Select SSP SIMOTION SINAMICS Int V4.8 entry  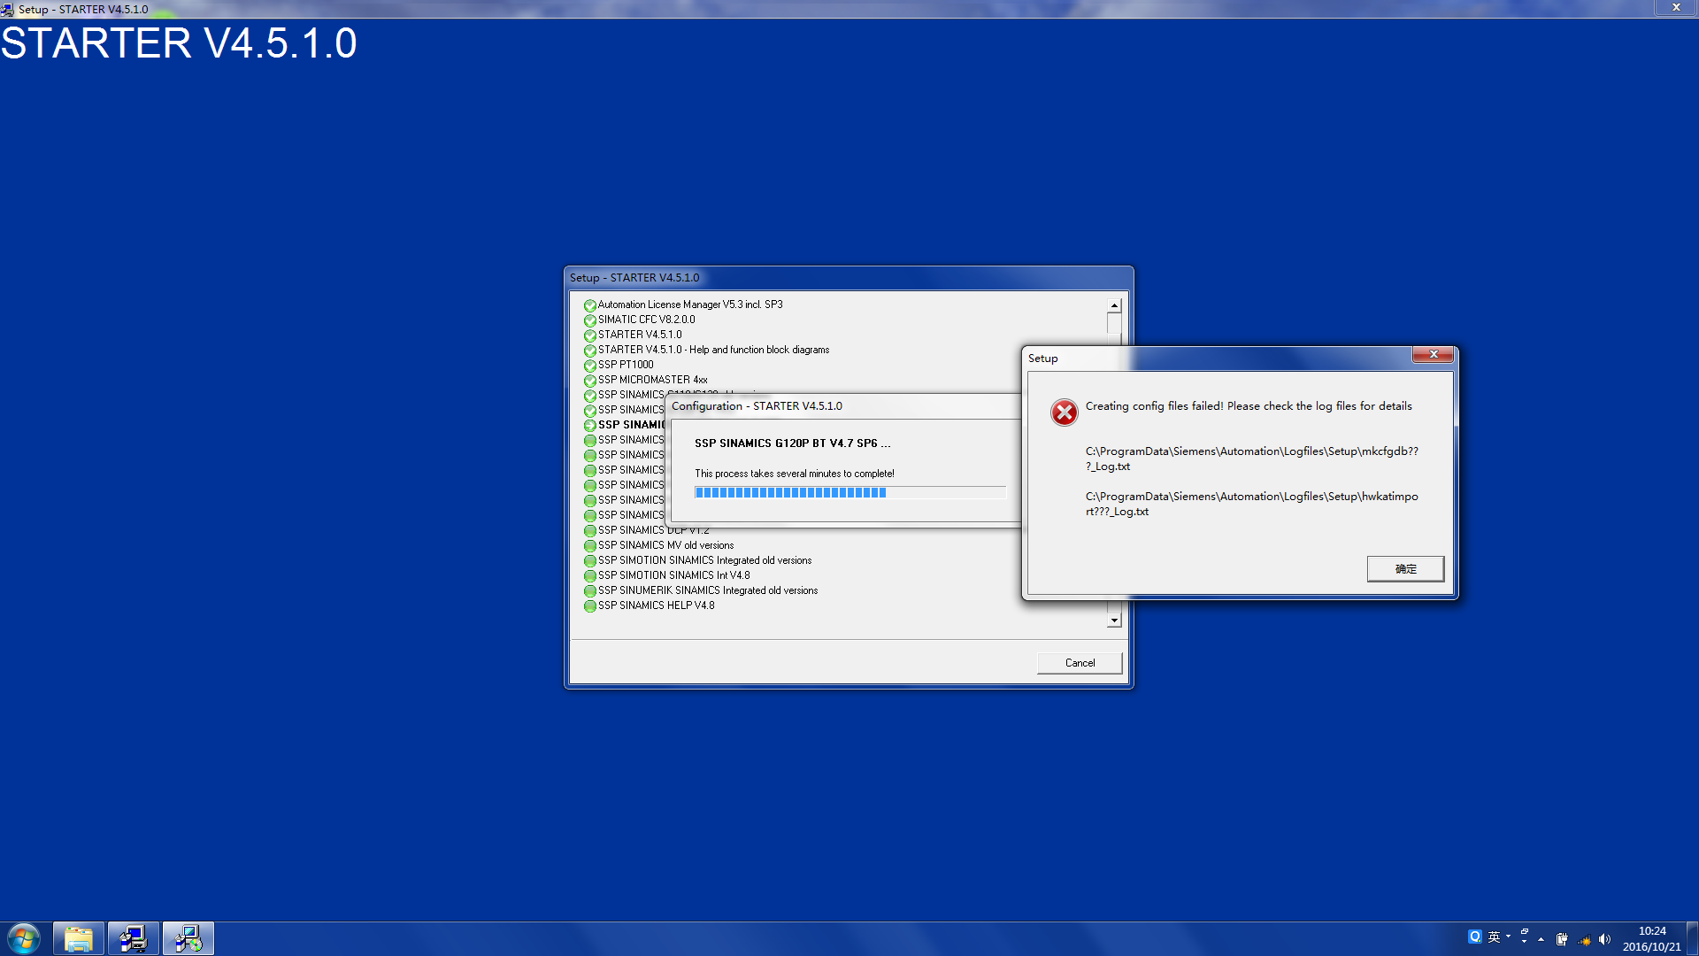point(673,575)
